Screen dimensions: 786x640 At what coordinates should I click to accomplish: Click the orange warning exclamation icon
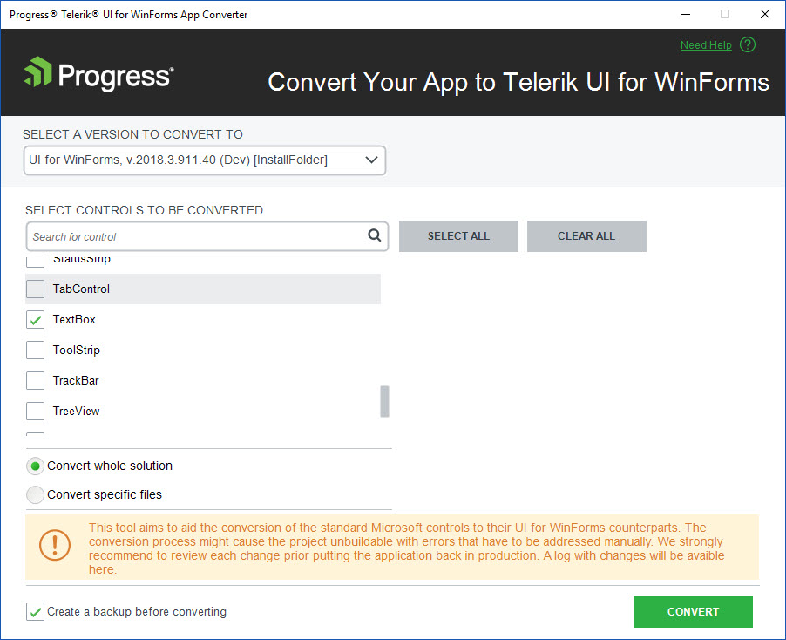55,546
